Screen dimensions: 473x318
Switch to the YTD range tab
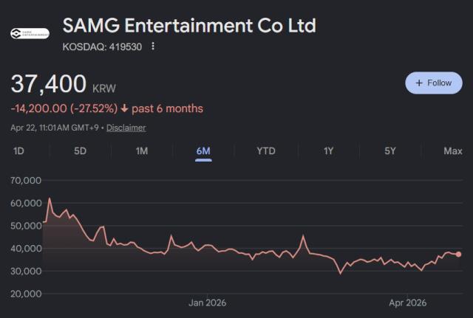click(x=266, y=151)
